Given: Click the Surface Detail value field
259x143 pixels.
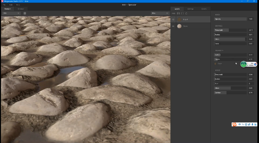Looking at the screenshot, I should [x=250, y=44].
